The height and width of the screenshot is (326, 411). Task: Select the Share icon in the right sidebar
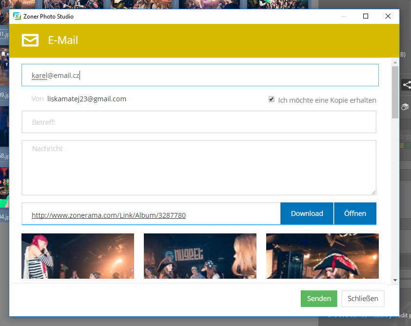(407, 85)
